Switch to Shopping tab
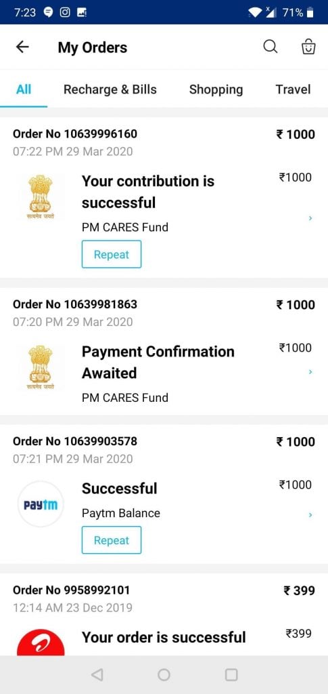The height and width of the screenshot is (694, 328). pos(216,89)
